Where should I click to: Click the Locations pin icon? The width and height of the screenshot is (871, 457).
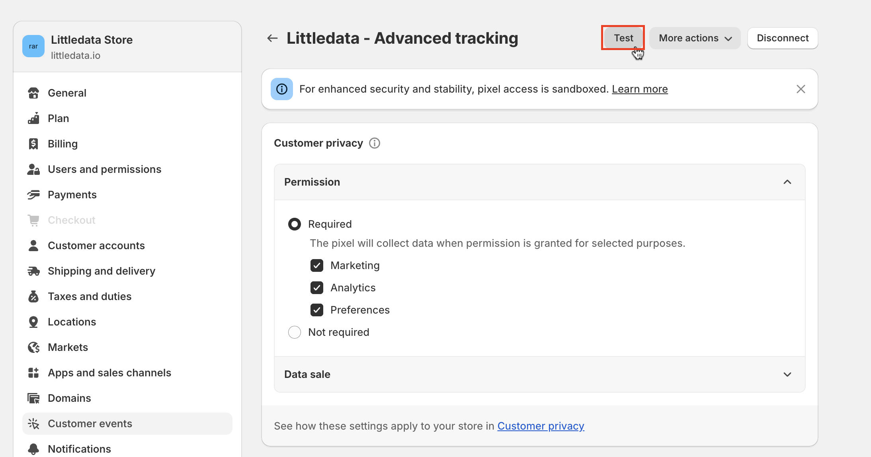(33, 322)
